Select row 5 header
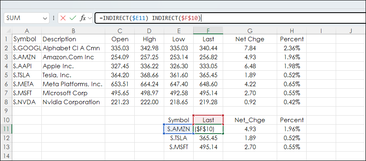 pos(6,75)
